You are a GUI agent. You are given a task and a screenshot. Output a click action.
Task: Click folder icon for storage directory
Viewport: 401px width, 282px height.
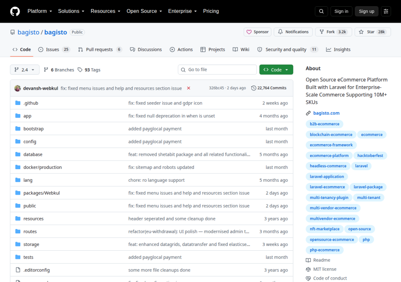(x=18, y=244)
